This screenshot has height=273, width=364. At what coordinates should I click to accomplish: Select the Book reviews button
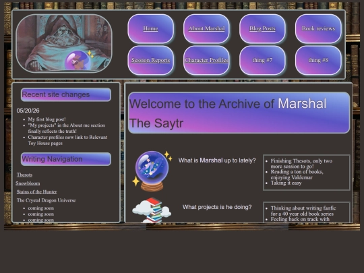[x=318, y=28]
